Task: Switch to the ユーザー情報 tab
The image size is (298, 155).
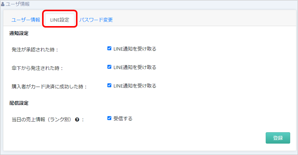Action: pyautogui.click(x=25, y=20)
